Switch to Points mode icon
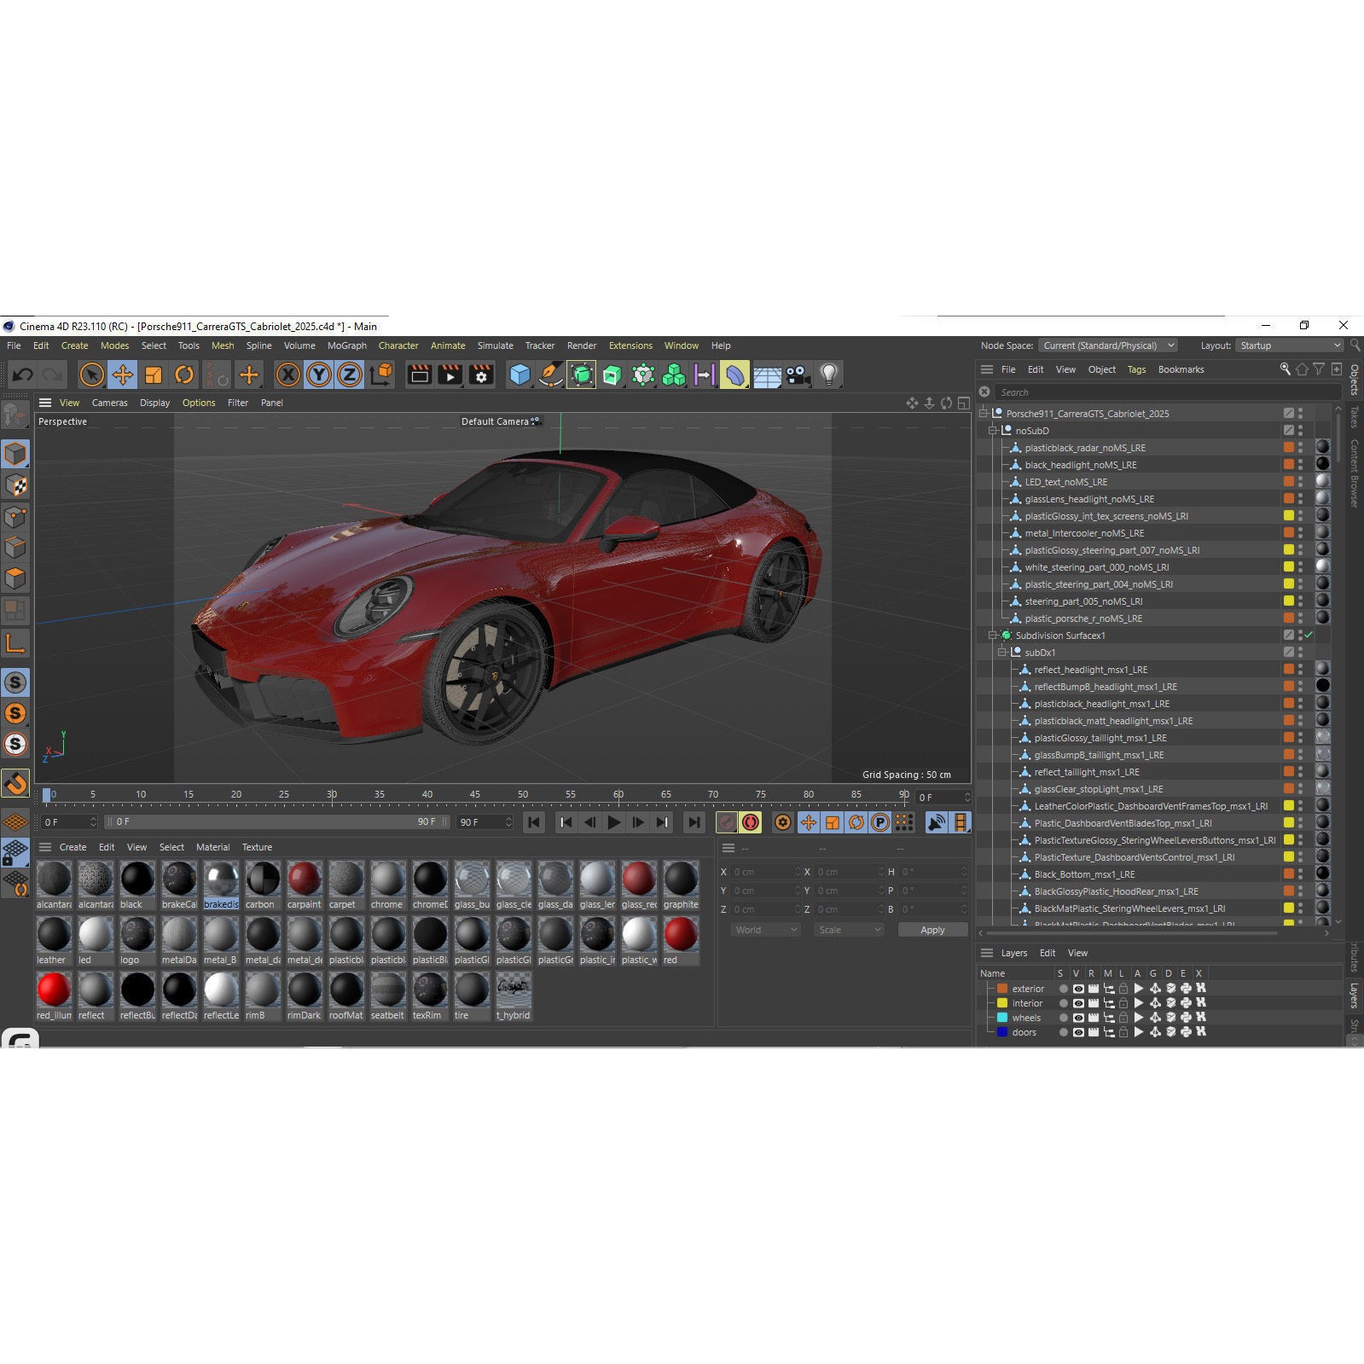Viewport: 1364px width, 1364px height. [x=15, y=517]
